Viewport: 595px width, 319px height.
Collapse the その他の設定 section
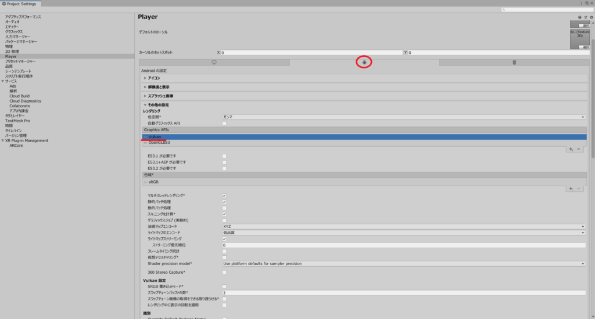(x=364, y=105)
